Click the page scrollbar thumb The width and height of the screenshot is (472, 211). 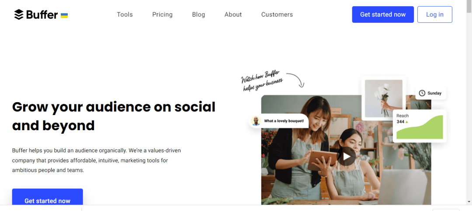click(469, 7)
